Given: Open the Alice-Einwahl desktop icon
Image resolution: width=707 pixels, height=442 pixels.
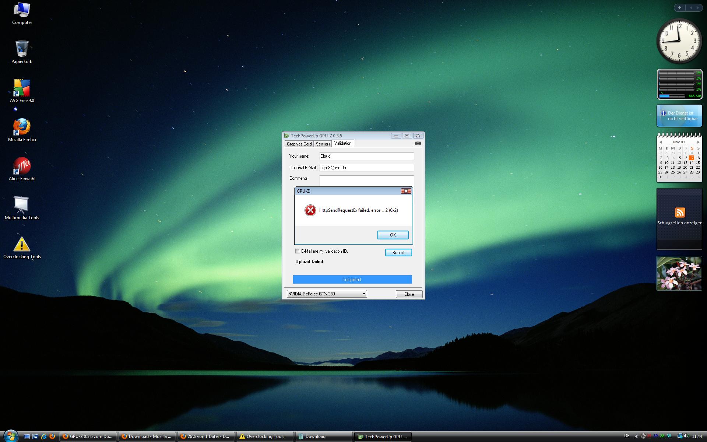Looking at the screenshot, I should pos(22,166).
